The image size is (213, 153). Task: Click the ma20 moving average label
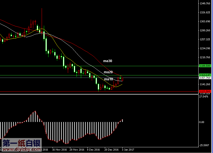[x=108, y=72]
